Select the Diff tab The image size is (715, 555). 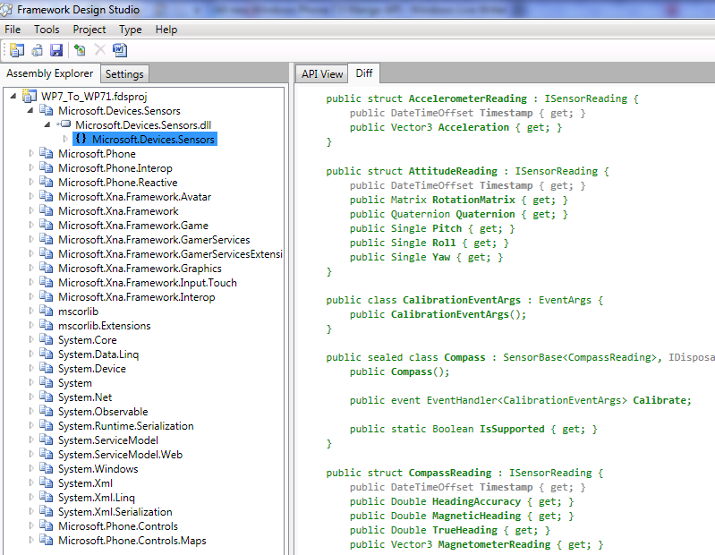pos(364,73)
